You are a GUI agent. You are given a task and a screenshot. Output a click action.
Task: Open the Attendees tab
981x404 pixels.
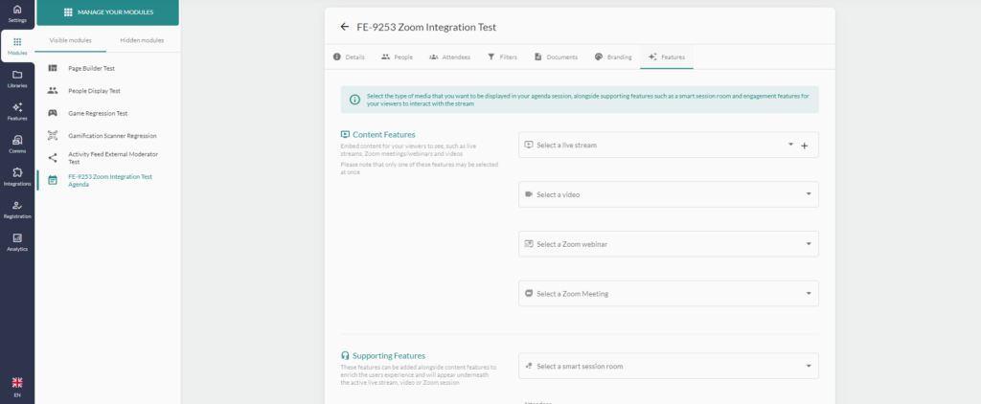[x=449, y=57]
